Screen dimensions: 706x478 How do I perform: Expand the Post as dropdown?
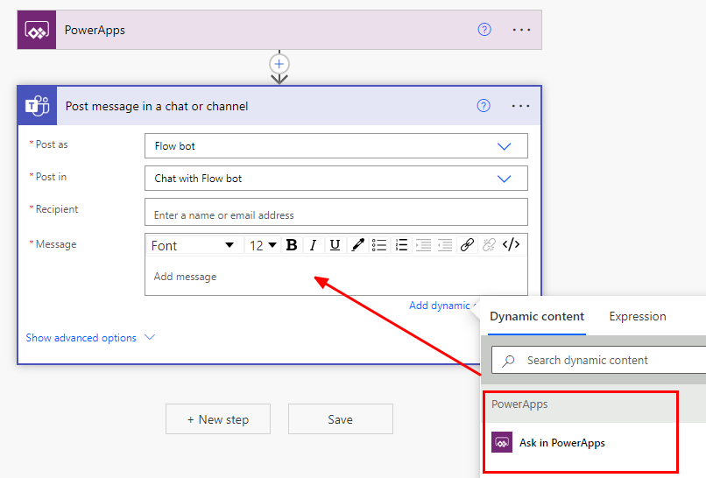[x=504, y=146]
